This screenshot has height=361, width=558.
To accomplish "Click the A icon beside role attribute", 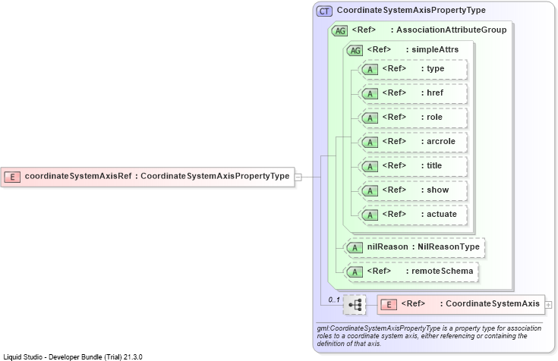I will (370, 118).
